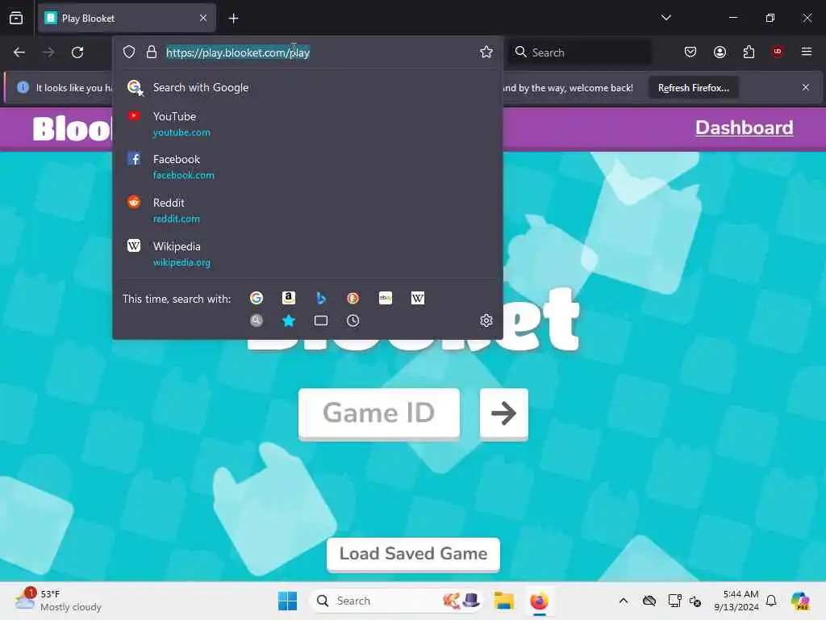
Task: Click the Firefox View icon in the tab bar
Action: (16, 18)
